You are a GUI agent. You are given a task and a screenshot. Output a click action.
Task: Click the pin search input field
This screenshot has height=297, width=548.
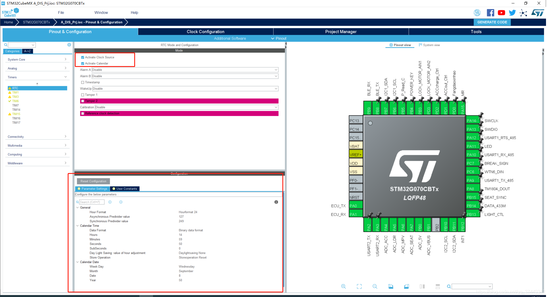[x=472, y=287]
